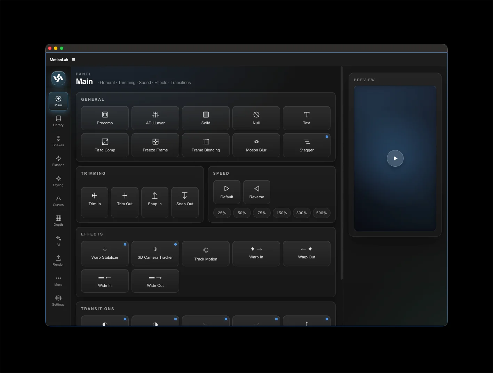Click the main panel vertical scrollbar

342,173
